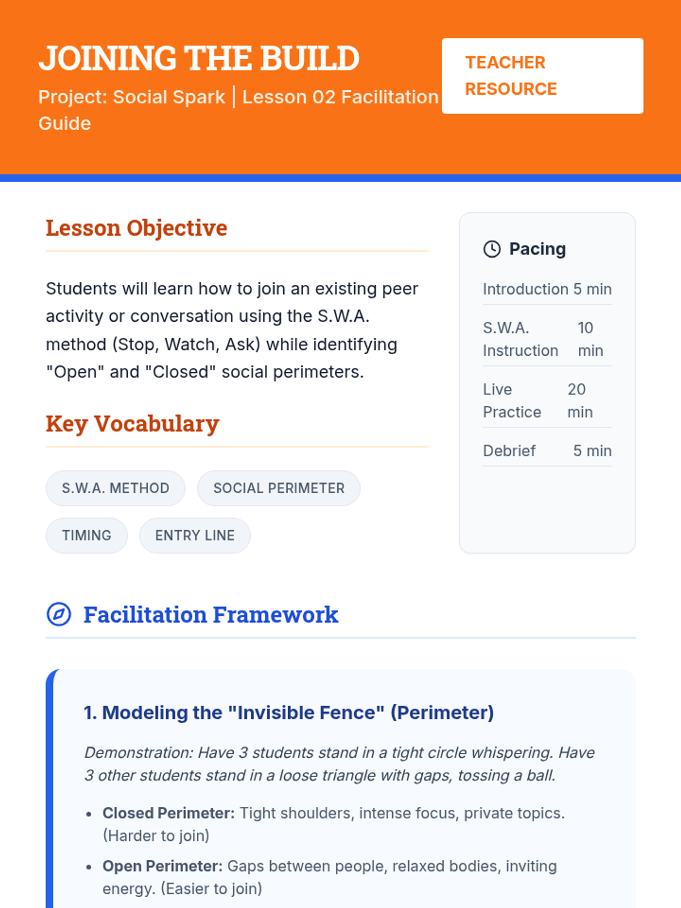The width and height of the screenshot is (681, 908).
Task: Click the Pacing panel title
Action: pyautogui.click(x=537, y=249)
